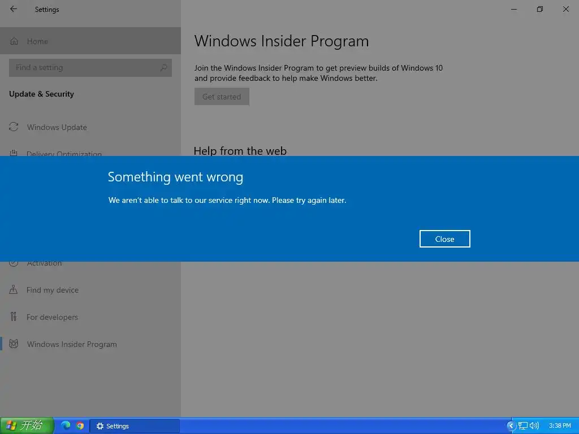This screenshot has width=579, height=434.
Task: Minimize the Settings window
Action: coord(513,9)
